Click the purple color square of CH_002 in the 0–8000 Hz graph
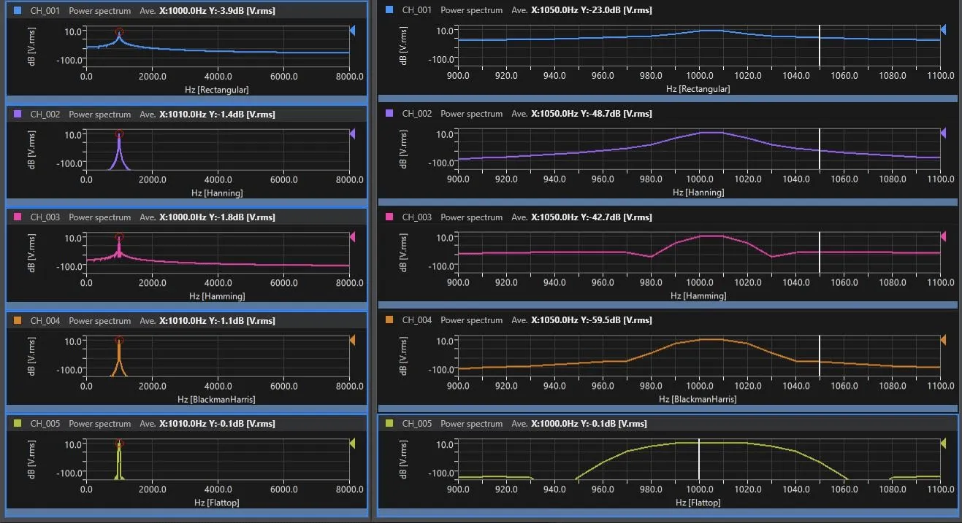Viewport: 962px width, 523px height. [18, 115]
